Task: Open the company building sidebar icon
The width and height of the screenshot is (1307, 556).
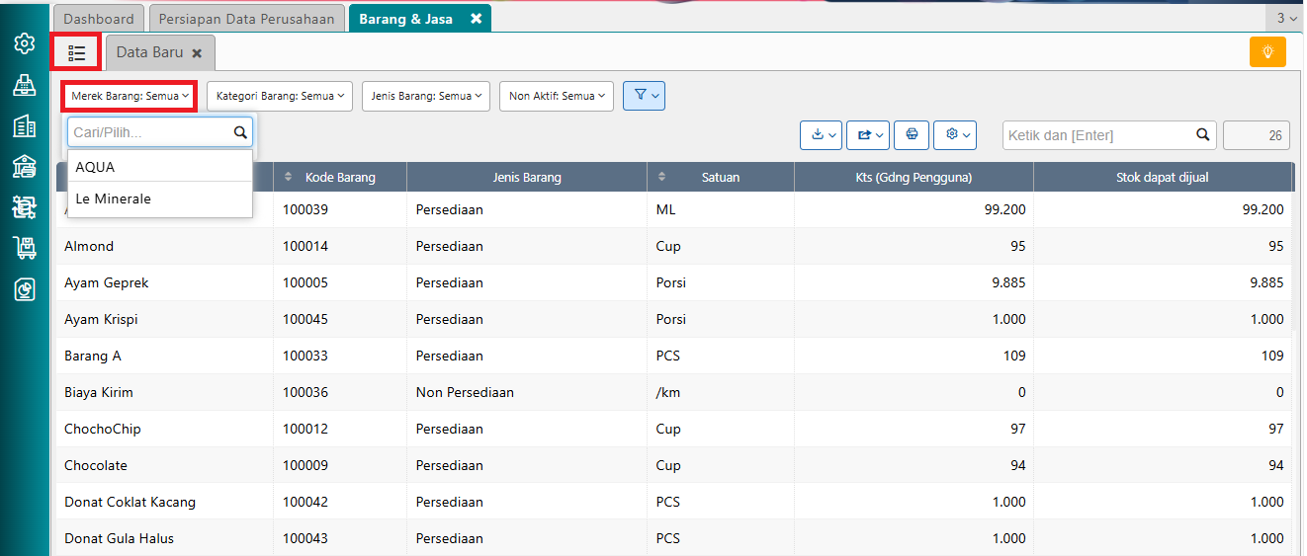Action: 25,125
